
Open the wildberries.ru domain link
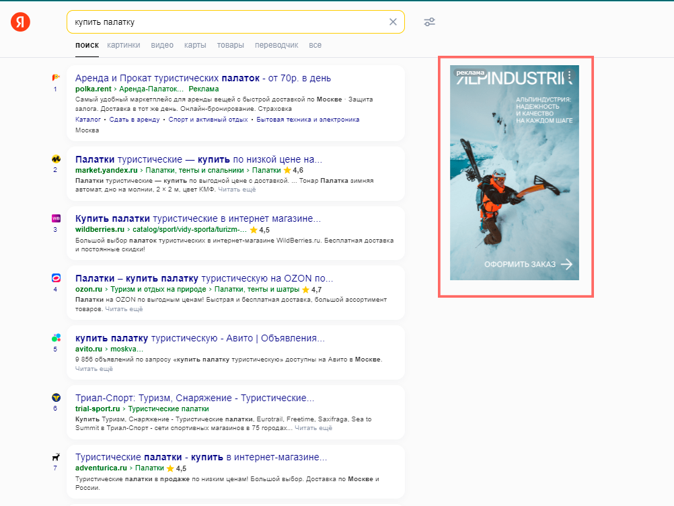(100, 229)
